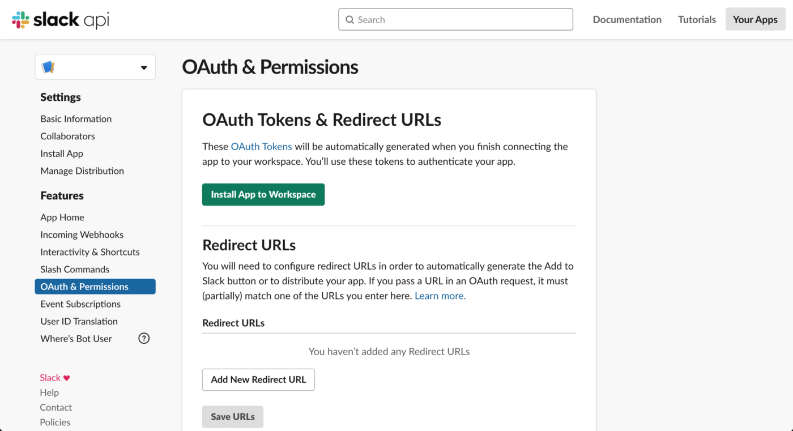The width and height of the screenshot is (793, 431).
Task: Click the search magnifier icon
Action: [350, 20]
